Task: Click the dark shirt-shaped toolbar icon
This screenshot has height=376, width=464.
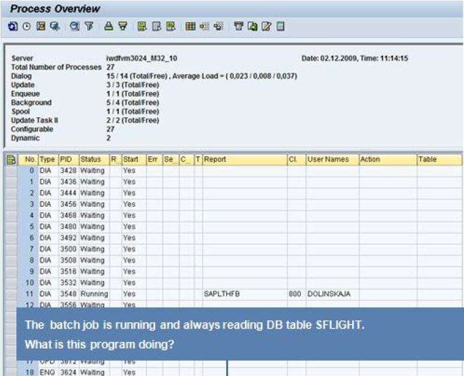Action: pyautogui.click(x=238, y=26)
